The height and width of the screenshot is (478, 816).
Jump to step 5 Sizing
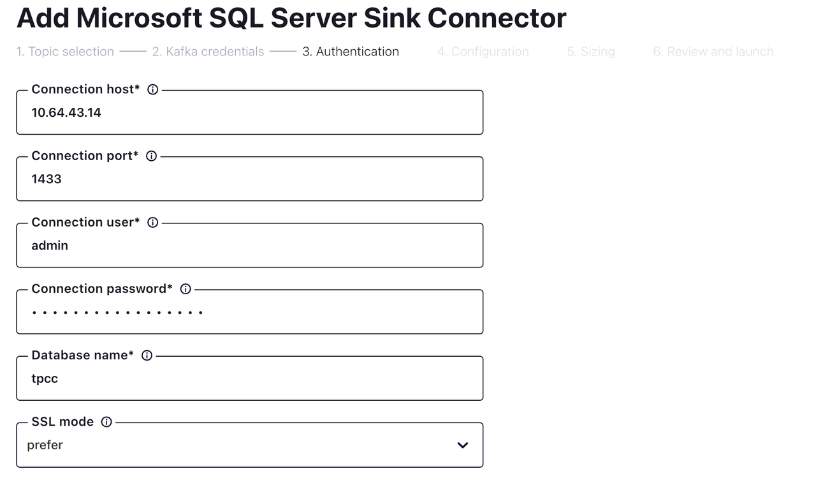coord(591,52)
